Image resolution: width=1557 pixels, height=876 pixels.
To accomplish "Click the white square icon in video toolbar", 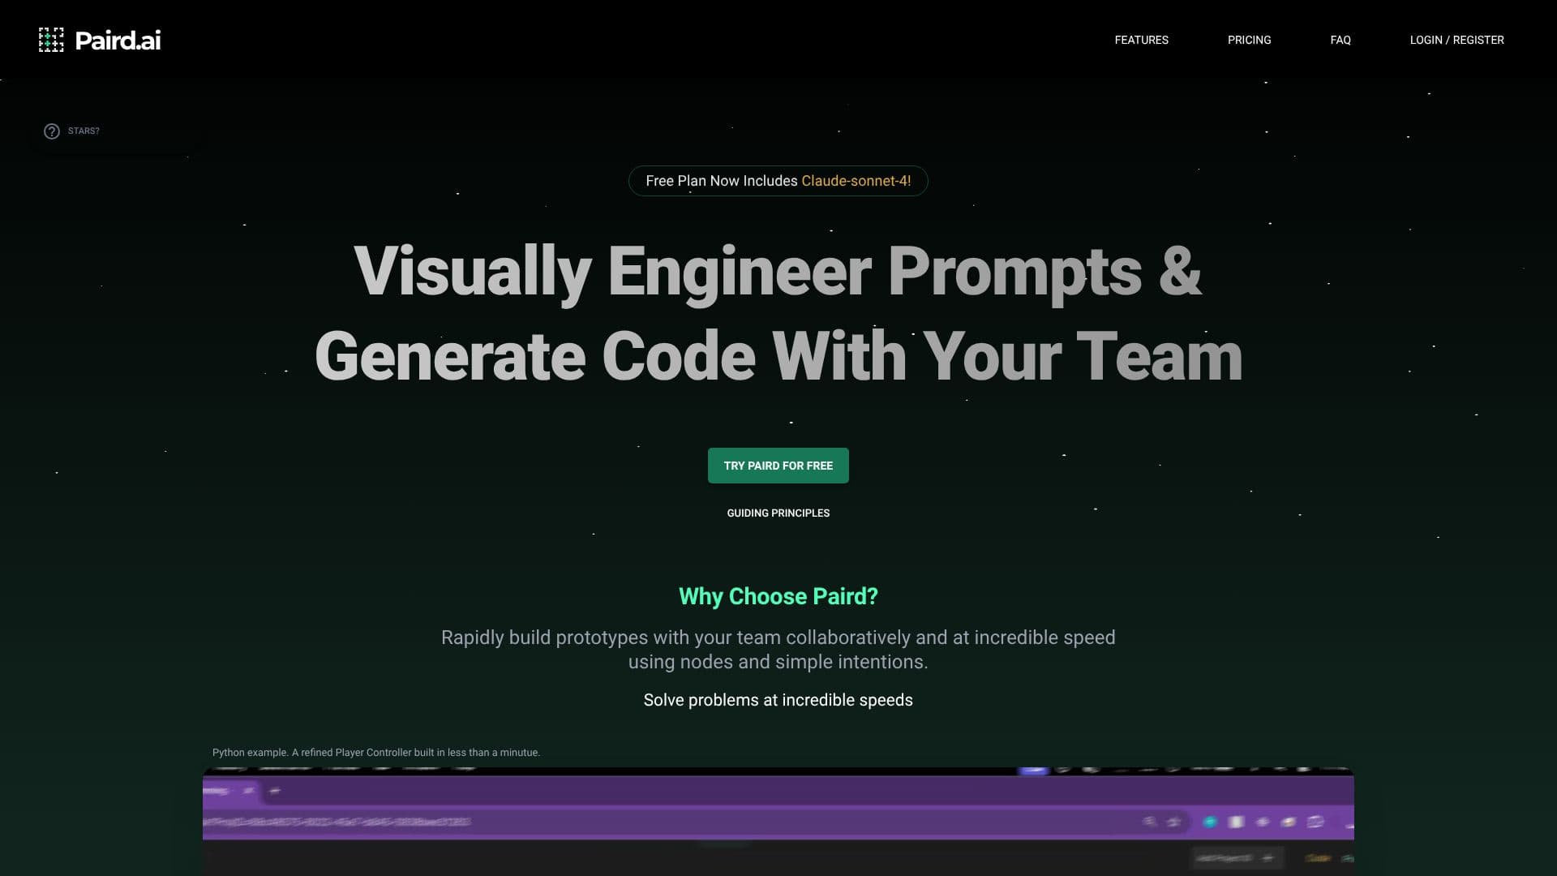I will (1236, 822).
